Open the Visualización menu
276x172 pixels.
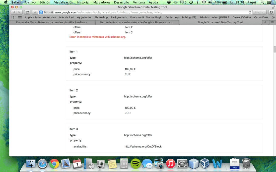63,2
